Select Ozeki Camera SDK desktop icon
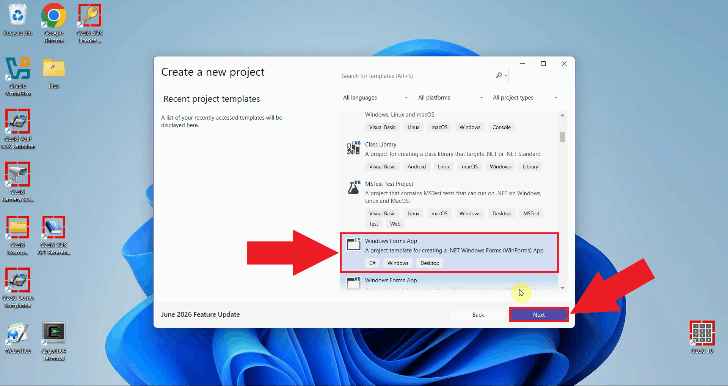Image resolution: width=728 pixels, height=386 pixels. (x=18, y=182)
